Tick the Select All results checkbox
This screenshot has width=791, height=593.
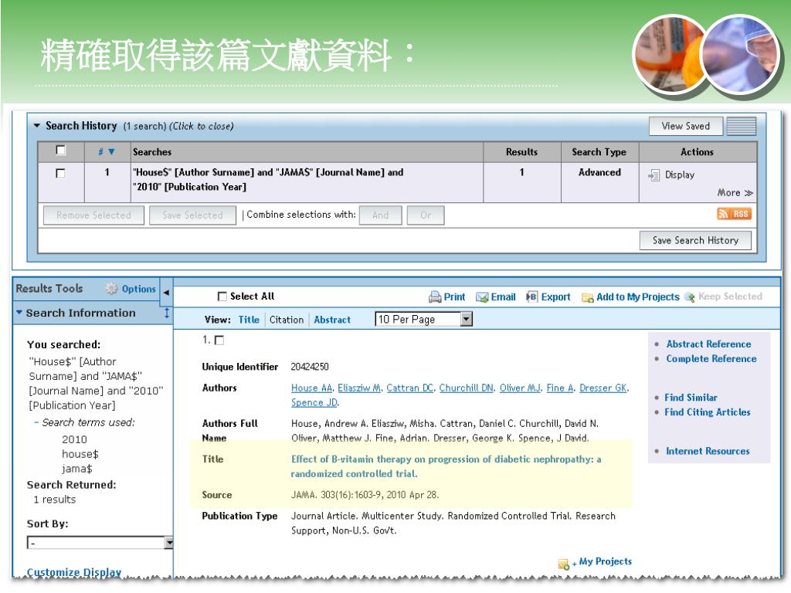coord(222,296)
